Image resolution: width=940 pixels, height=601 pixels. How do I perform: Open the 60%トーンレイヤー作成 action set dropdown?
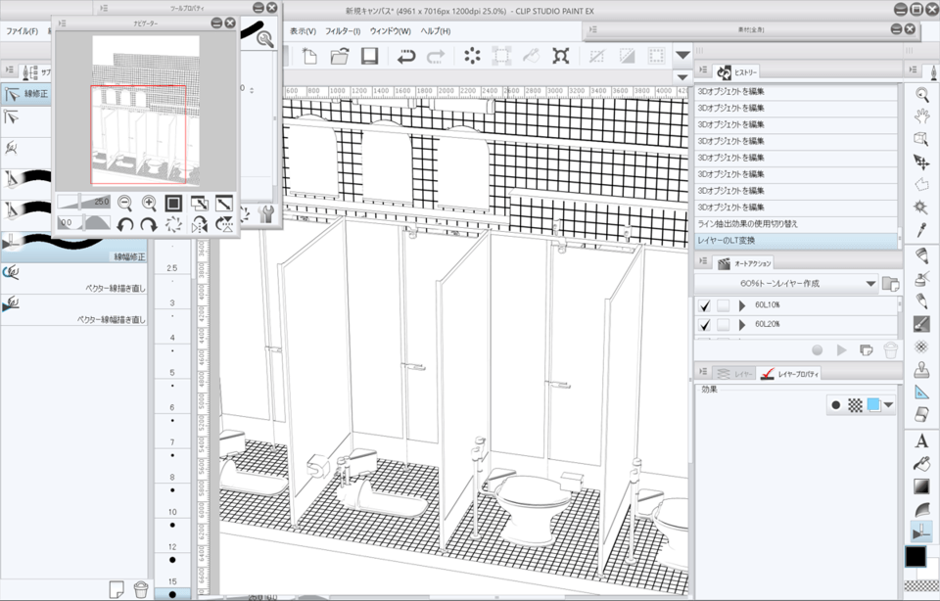coord(870,283)
